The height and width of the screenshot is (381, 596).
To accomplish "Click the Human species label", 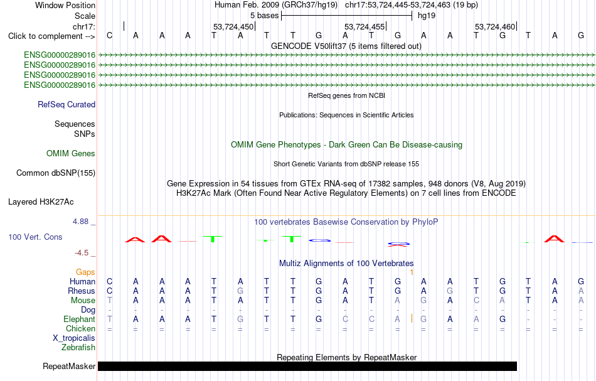I will 82,282.
